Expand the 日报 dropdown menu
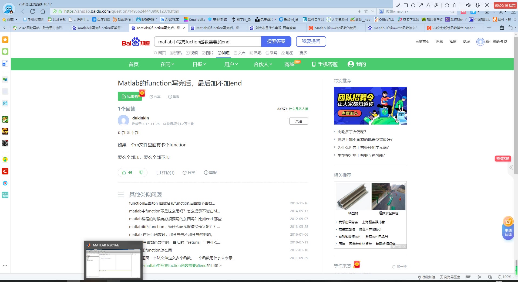This screenshot has width=518, height=282. [x=199, y=64]
